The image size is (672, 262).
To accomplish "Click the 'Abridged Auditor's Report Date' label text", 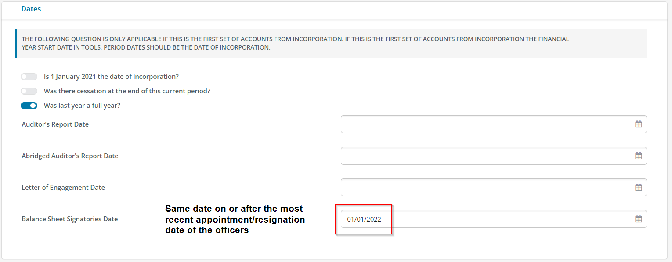I will [70, 156].
